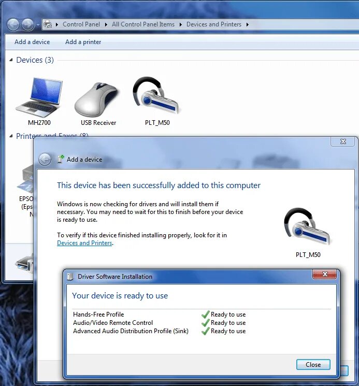The height and width of the screenshot is (386, 359).
Task: Collapse the Printers and Faxes group
Action: (11, 136)
